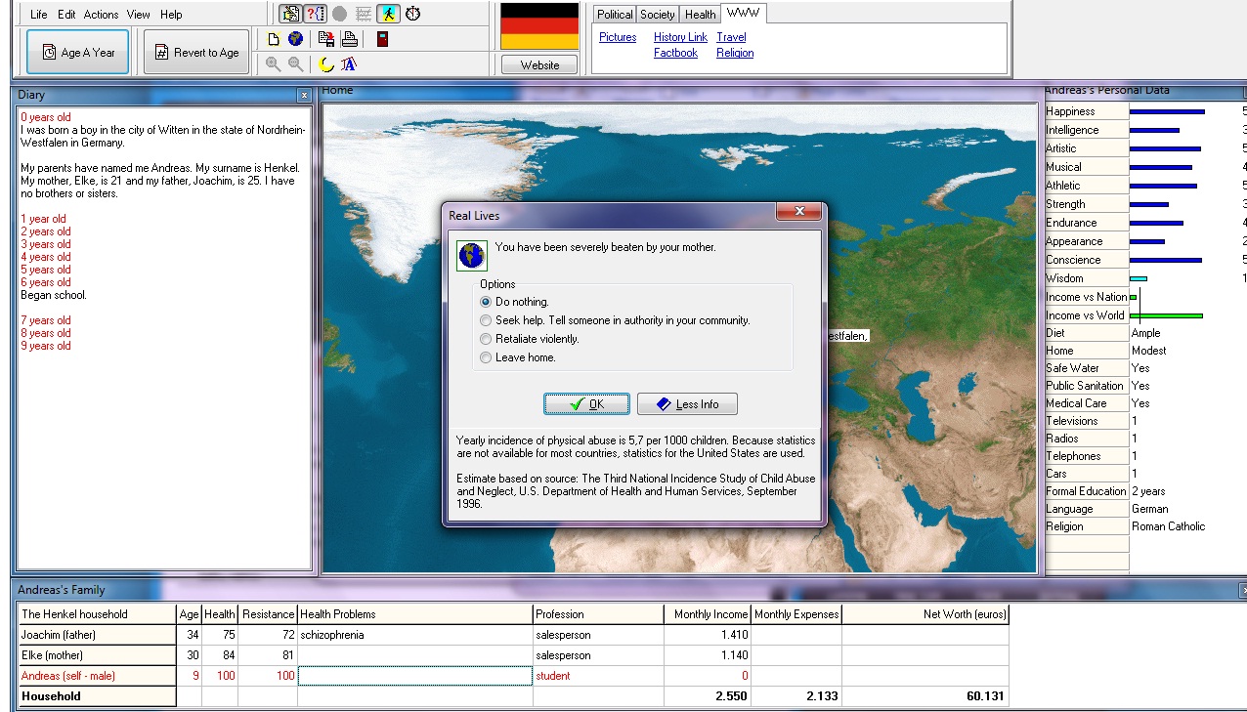This screenshot has height=712, width=1247.
Task: Click the printer icon
Action: pos(349,39)
